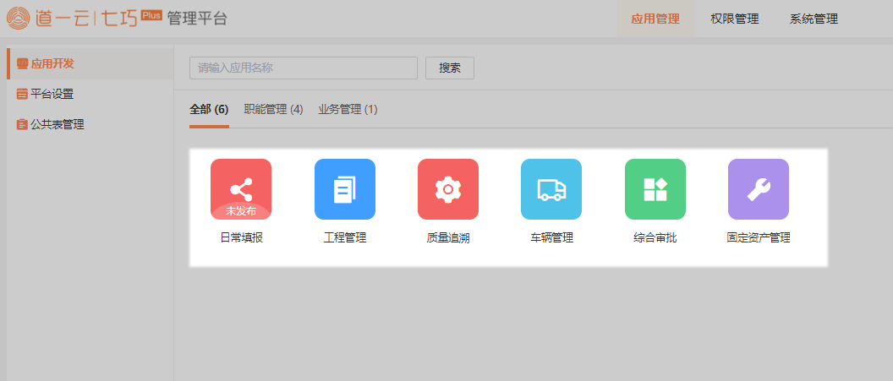Click the 未发布 badge on 日常填报
Screen dimensions: 893x381
click(x=241, y=211)
